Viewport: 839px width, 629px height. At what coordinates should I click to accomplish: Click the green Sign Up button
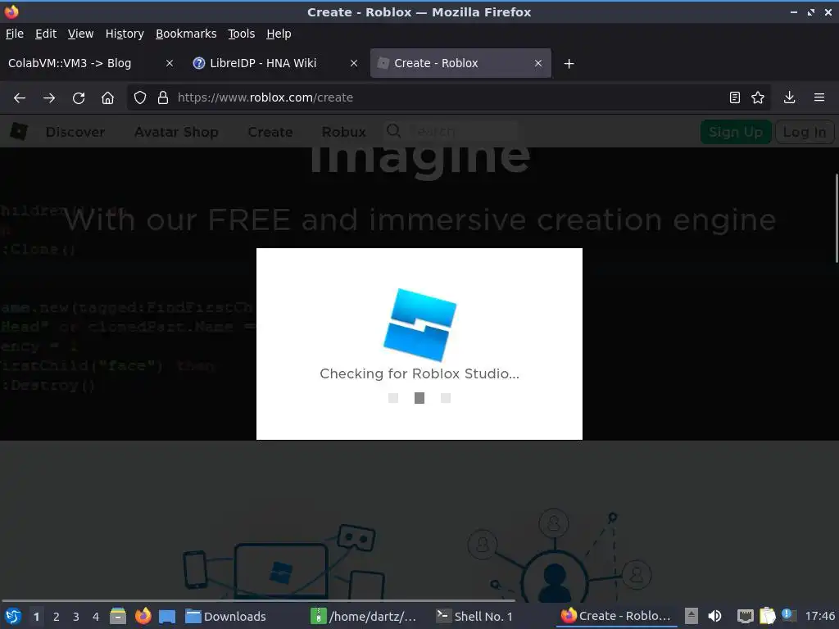[735, 132]
